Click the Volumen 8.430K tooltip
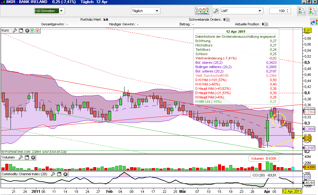This screenshot has height=195, width=318. 264,158
